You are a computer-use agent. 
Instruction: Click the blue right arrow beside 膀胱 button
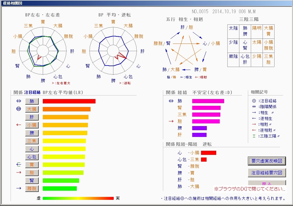click(x=19, y=188)
